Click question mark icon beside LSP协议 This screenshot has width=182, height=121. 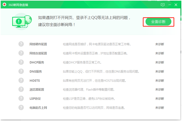click(x=21, y=99)
